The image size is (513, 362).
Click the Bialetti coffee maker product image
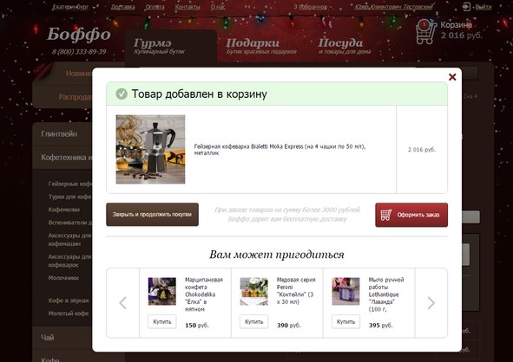point(150,149)
